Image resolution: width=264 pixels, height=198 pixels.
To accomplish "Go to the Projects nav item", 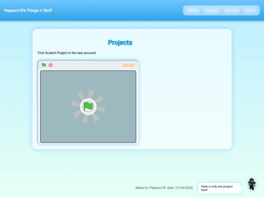I will [212, 10].
